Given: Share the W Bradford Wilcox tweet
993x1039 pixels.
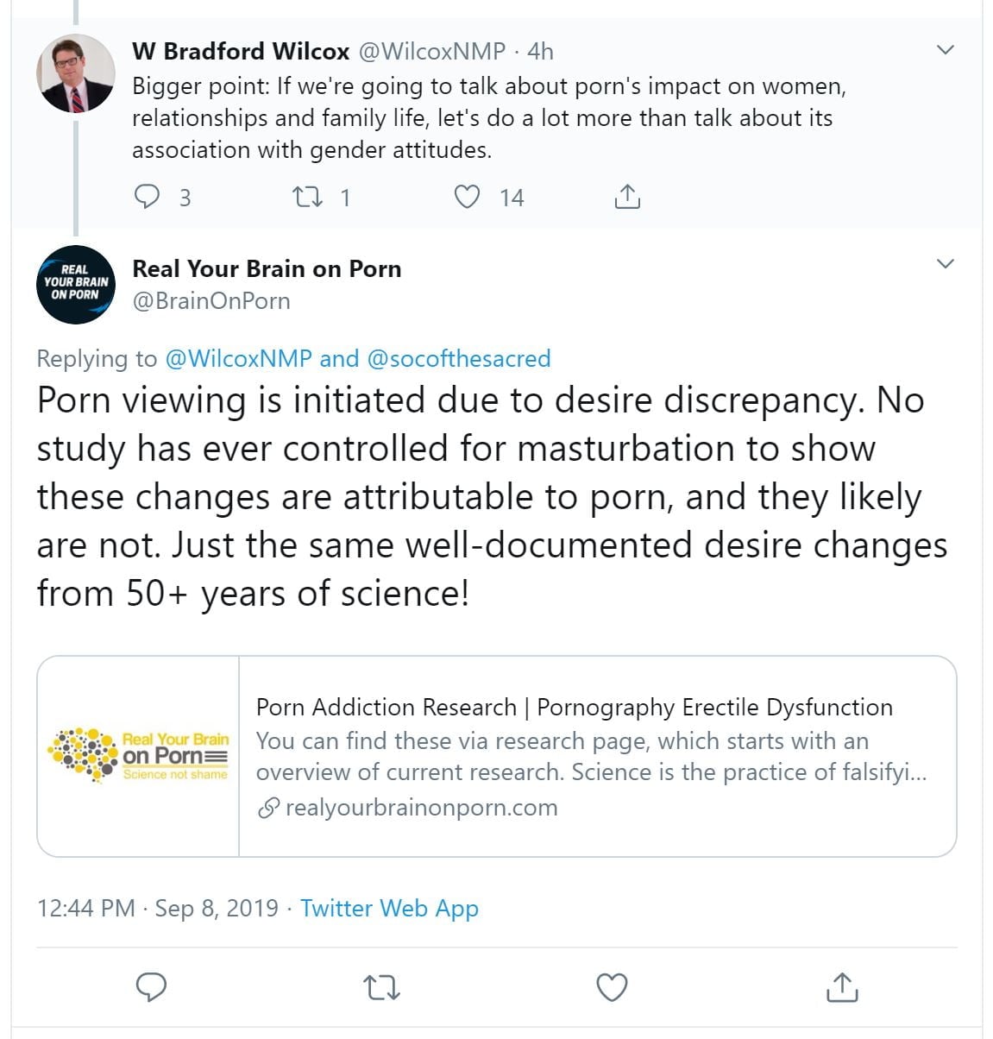Looking at the screenshot, I should 627,198.
